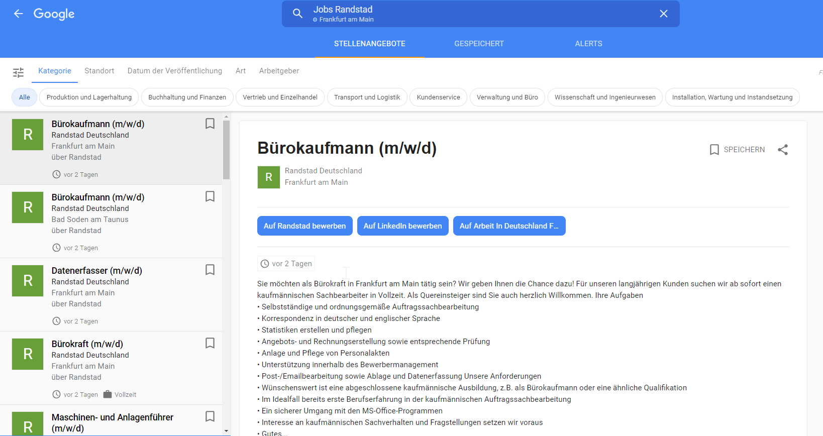Choose the Alle category chip
The image size is (823, 436).
point(25,97)
